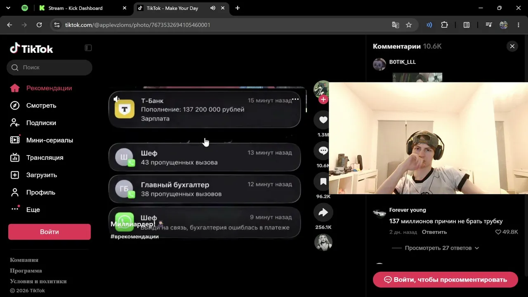Collapse the TikTok sidebar

[88, 48]
